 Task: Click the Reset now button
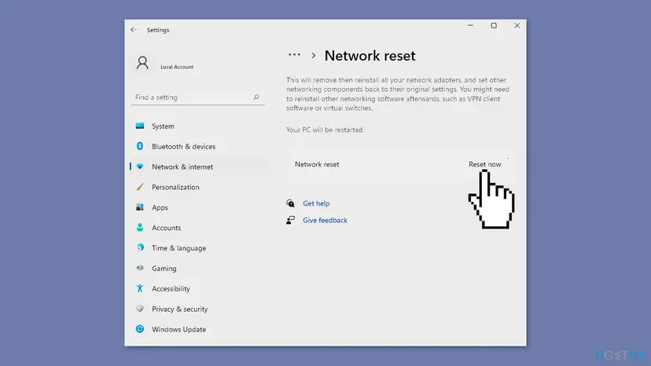[x=484, y=164]
